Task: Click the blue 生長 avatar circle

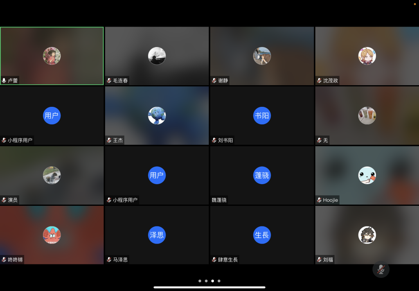Action: [262, 235]
